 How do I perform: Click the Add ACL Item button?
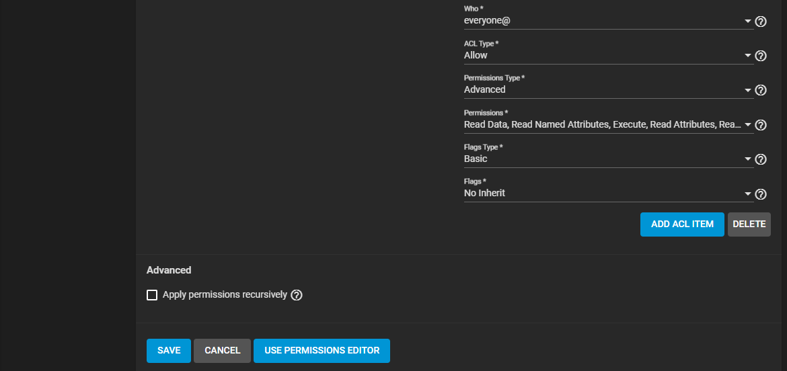(x=682, y=224)
